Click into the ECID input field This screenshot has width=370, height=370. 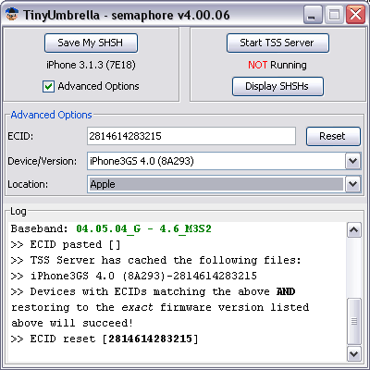191,136
